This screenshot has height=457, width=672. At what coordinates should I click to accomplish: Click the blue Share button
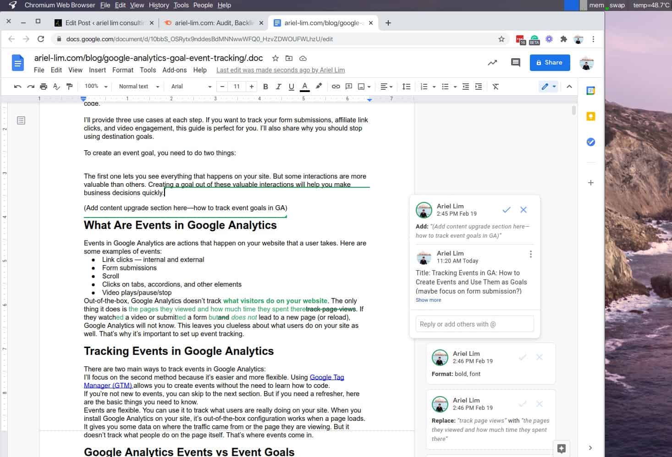[x=550, y=63]
